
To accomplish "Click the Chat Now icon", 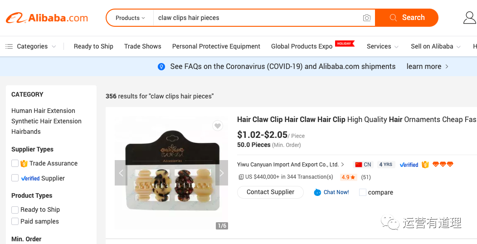I will [317, 192].
